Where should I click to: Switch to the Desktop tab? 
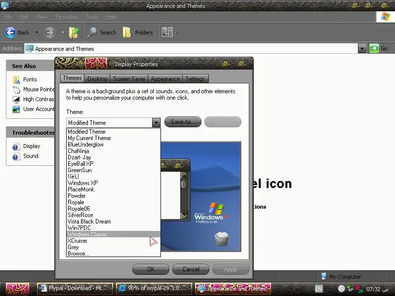(97, 79)
